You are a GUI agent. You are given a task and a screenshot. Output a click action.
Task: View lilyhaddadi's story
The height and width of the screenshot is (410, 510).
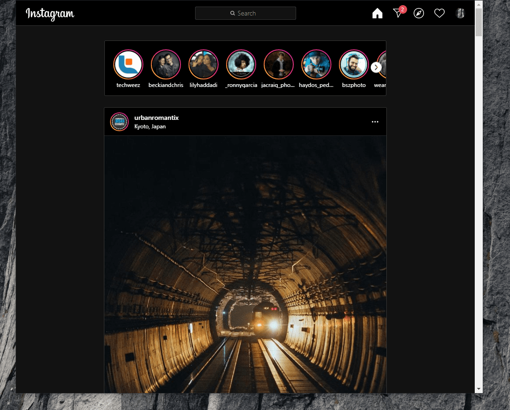click(204, 64)
